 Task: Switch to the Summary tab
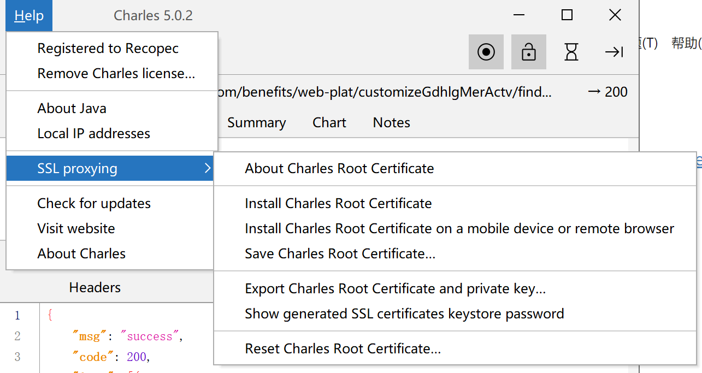click(x=256, y=122)
